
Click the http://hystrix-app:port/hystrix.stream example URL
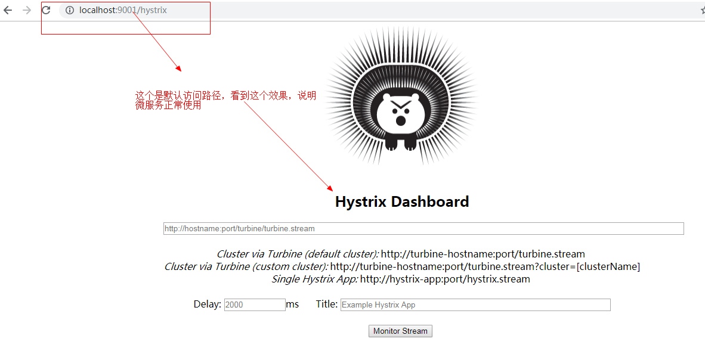coord(445,279)
